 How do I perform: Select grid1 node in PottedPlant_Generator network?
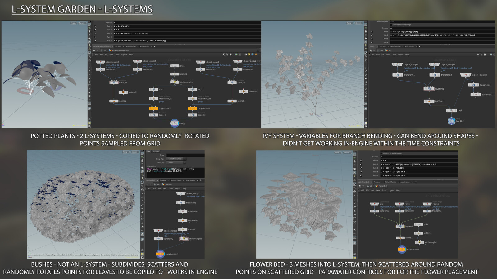point(175,66)
